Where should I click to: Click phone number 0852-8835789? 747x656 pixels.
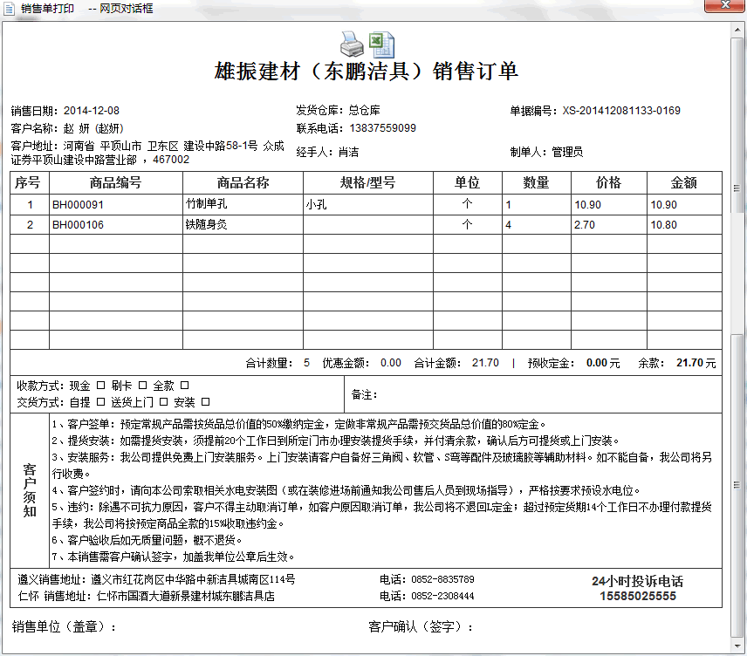pyautogui.click(x=442, y=579)
